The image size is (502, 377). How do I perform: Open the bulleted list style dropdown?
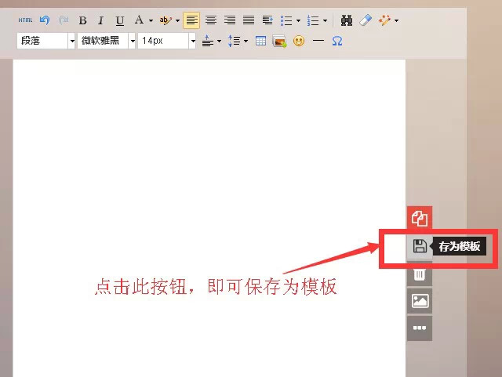click(x=298, y=21)
